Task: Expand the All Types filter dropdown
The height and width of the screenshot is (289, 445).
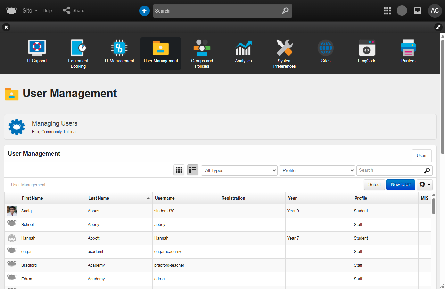Action: pyautogui.click(x=239, y=170)
